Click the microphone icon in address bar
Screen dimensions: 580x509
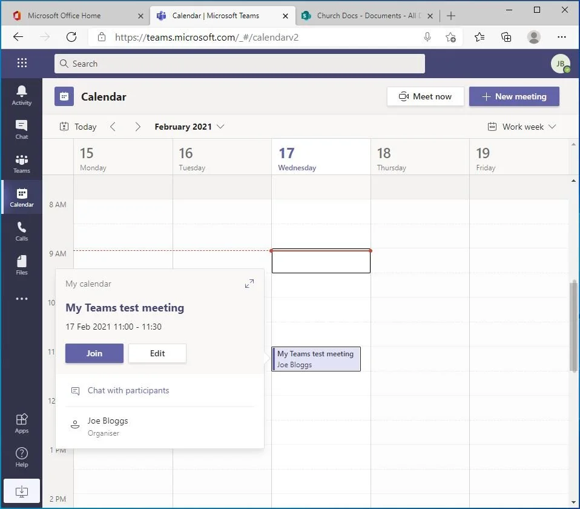(x=427, y=37)
